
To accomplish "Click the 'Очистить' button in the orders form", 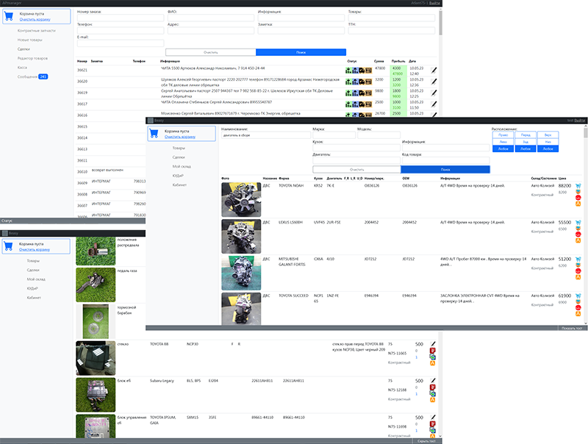I will 210,52.
